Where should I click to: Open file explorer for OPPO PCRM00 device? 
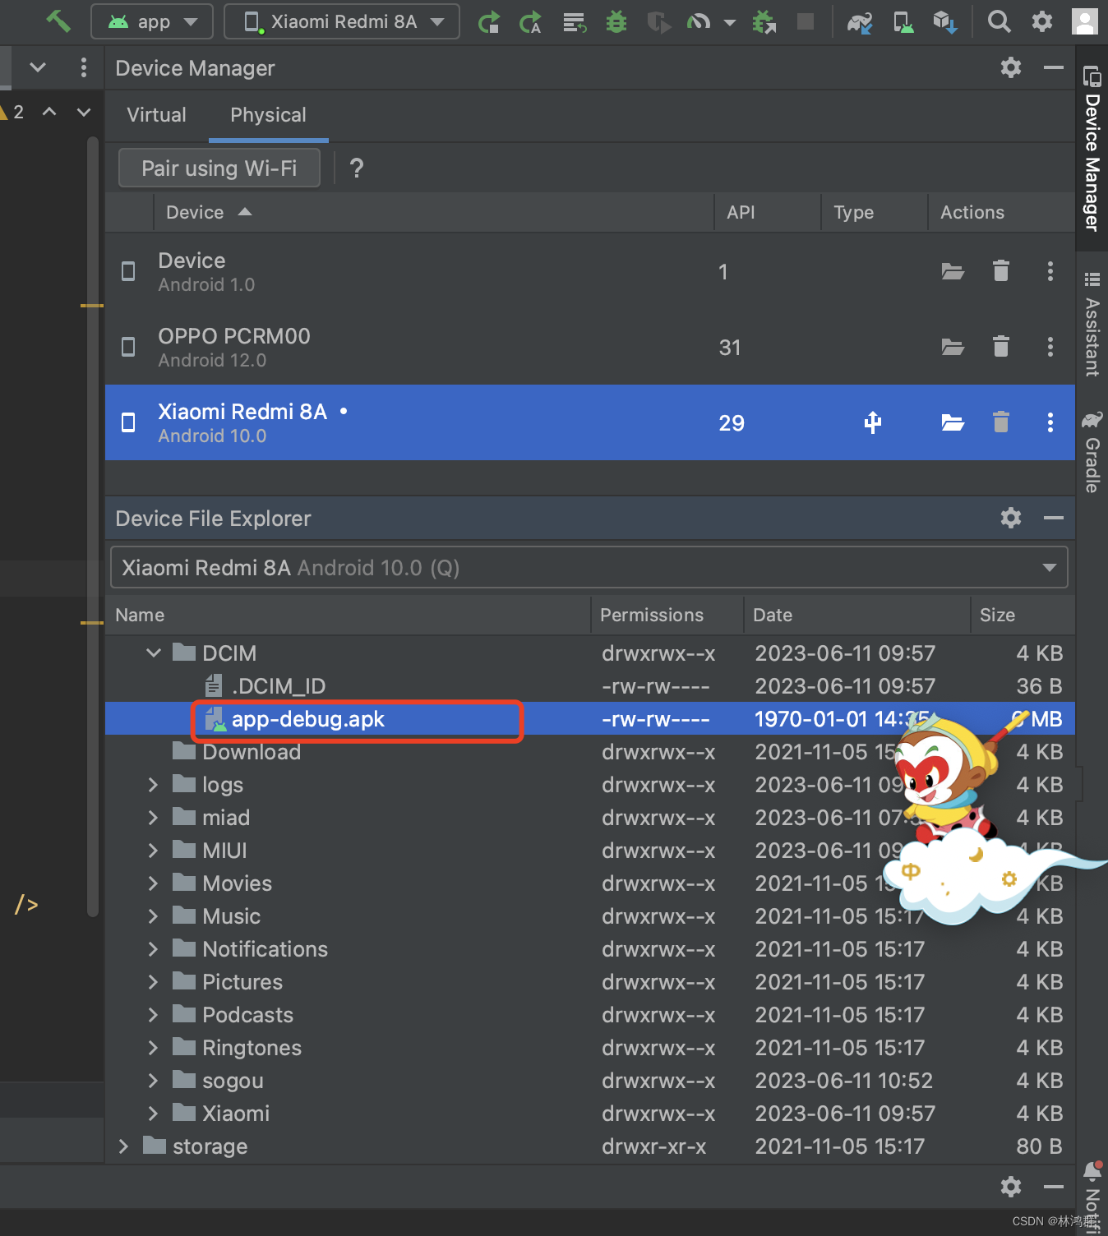[x=953, y=347]
